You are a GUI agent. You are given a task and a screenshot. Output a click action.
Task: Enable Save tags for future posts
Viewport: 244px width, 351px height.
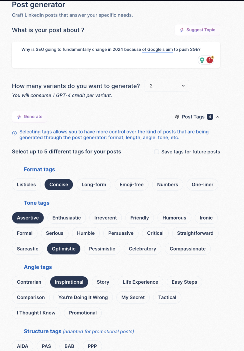(157, 152)
